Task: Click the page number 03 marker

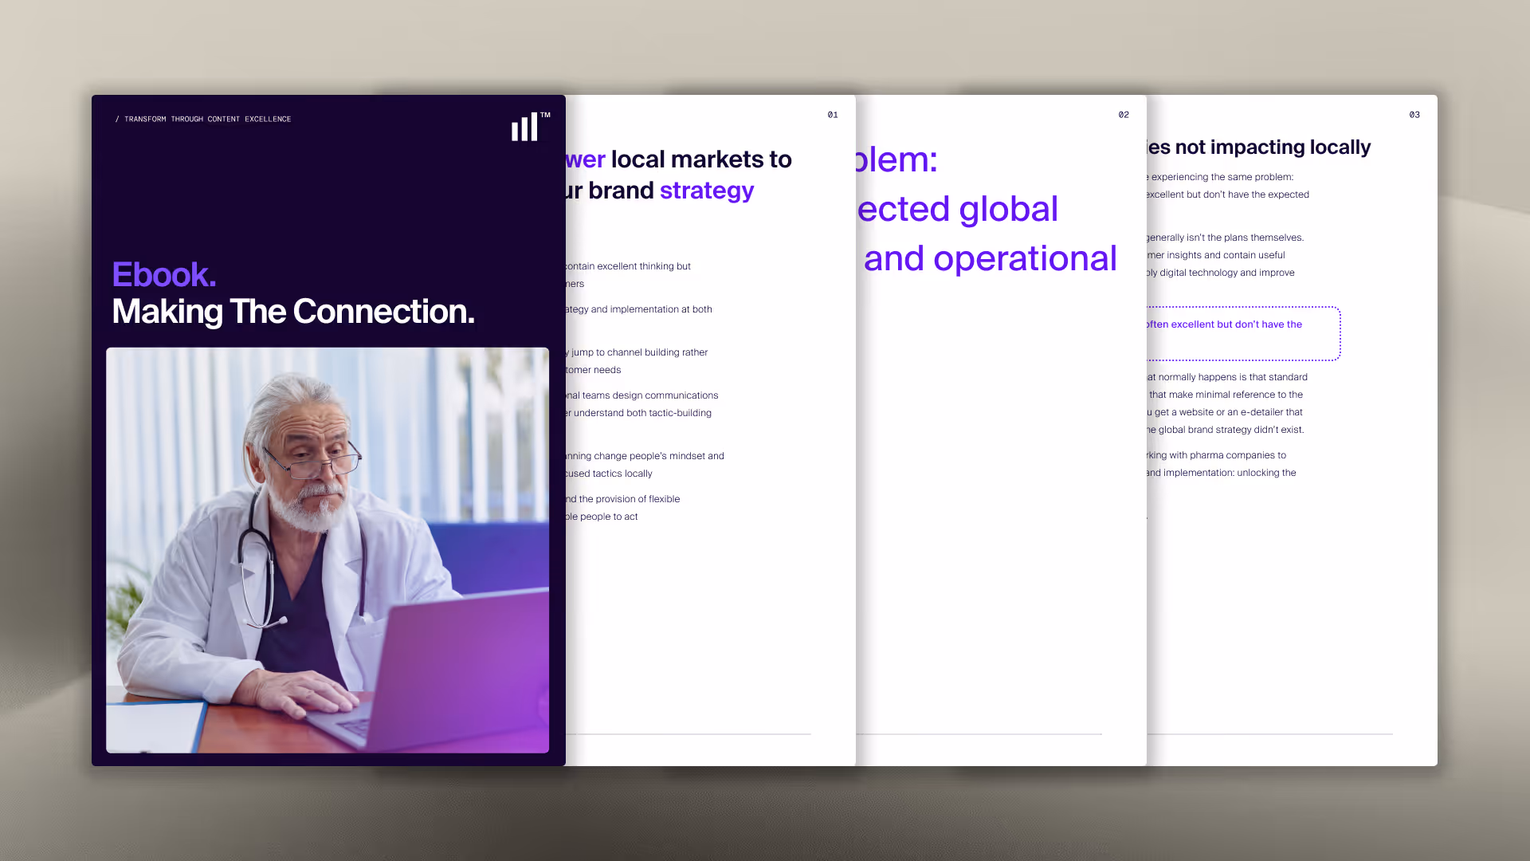Action: pyautogui.click(x=1414, y=115)
